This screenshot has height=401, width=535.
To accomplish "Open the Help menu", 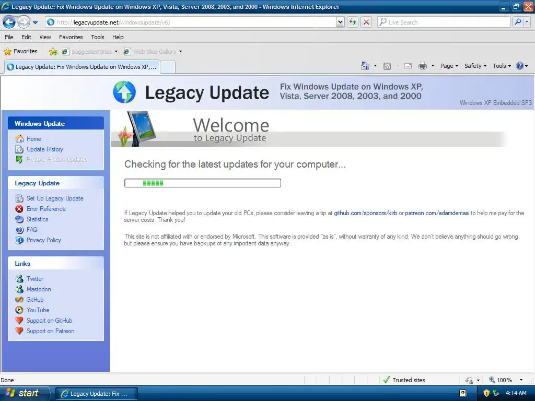I will click(118, 37).
